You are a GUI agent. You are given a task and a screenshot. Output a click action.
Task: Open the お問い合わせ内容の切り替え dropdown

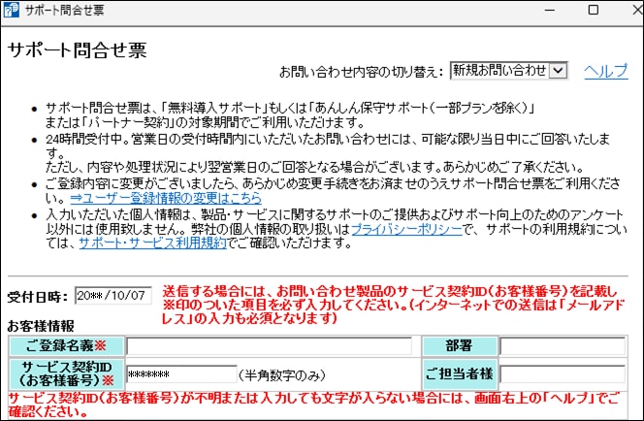pos(508,71)
